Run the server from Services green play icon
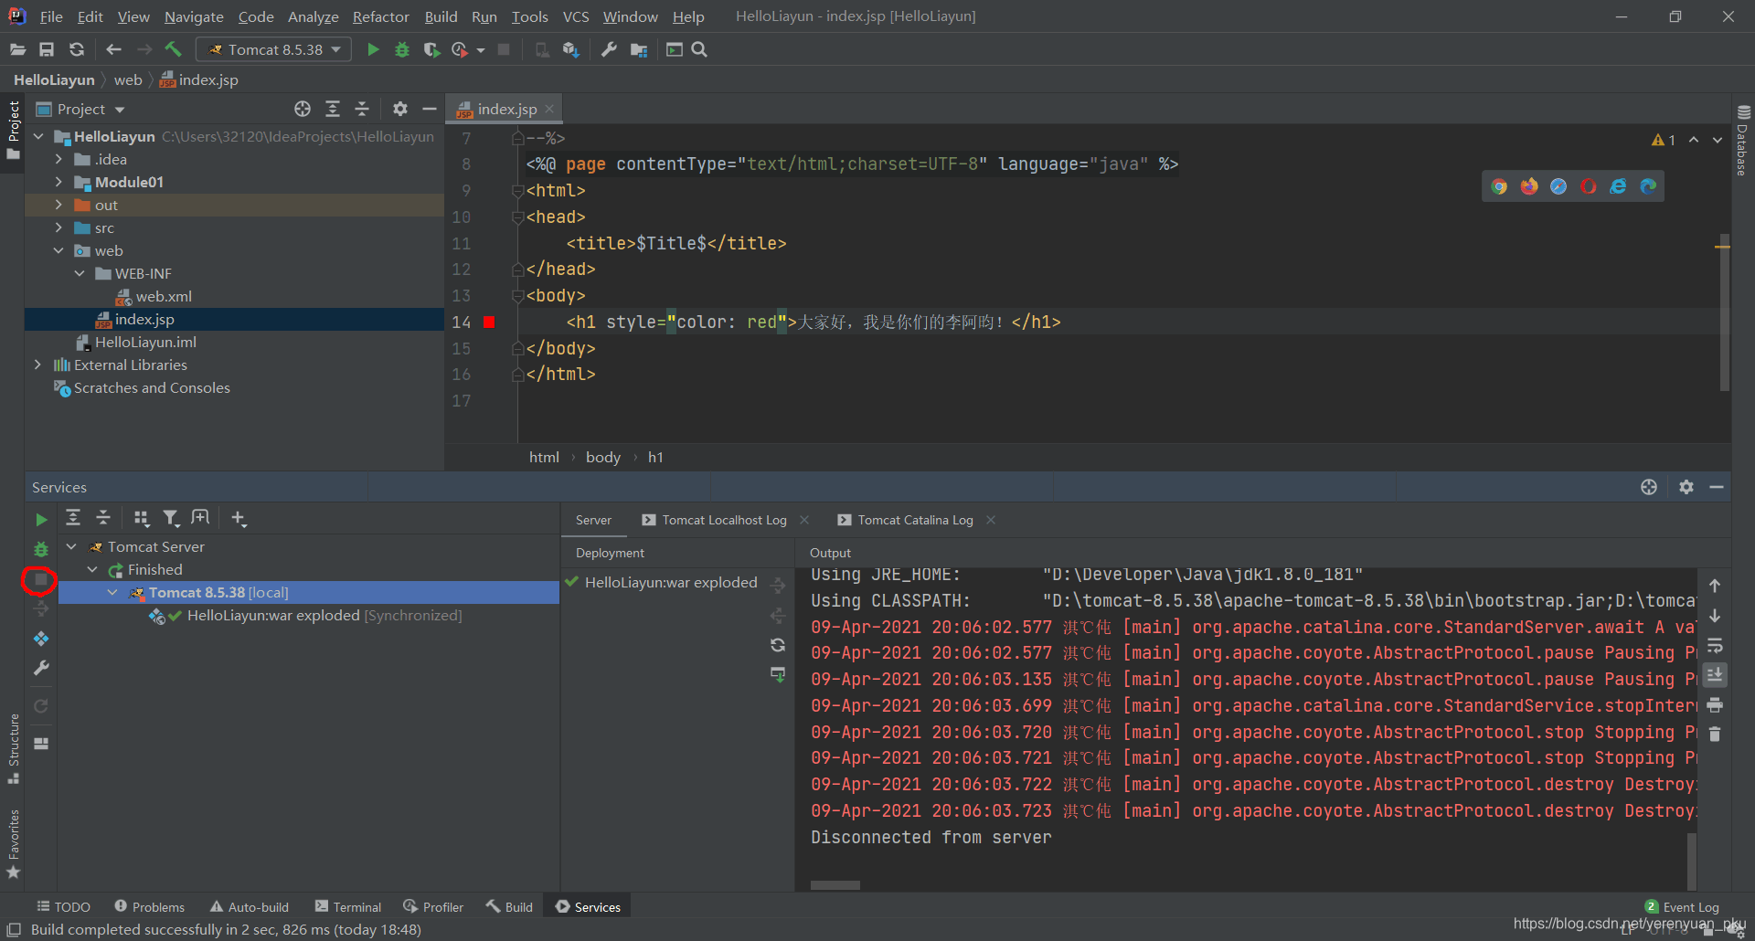 (41, 519)
